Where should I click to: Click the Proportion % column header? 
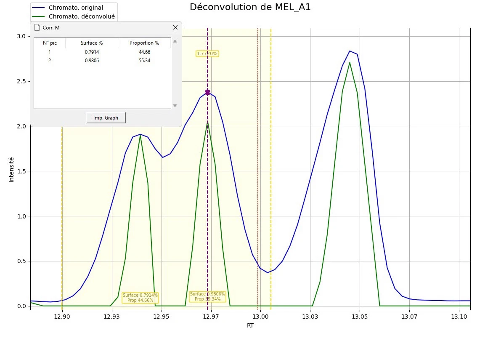144,43
